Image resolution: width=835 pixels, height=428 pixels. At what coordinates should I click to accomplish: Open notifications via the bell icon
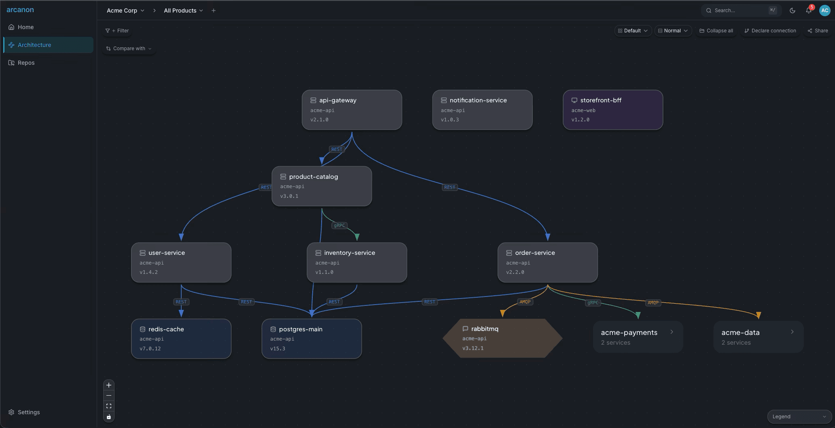pyautogui.click(x=809, y=11)
